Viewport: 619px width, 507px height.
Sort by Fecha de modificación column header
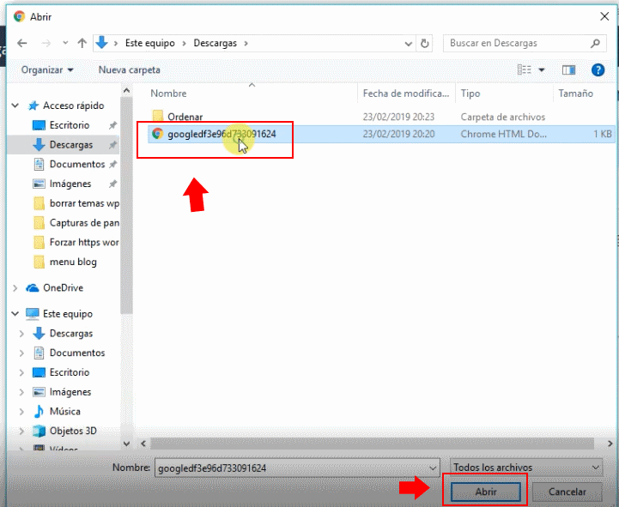pyautogui.click(x=405, y=94)
